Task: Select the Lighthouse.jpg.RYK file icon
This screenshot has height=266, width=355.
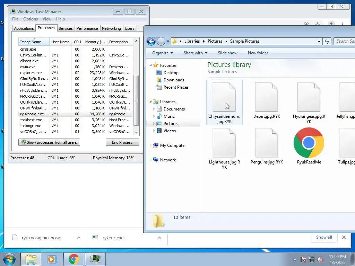Action: [224, 143]
